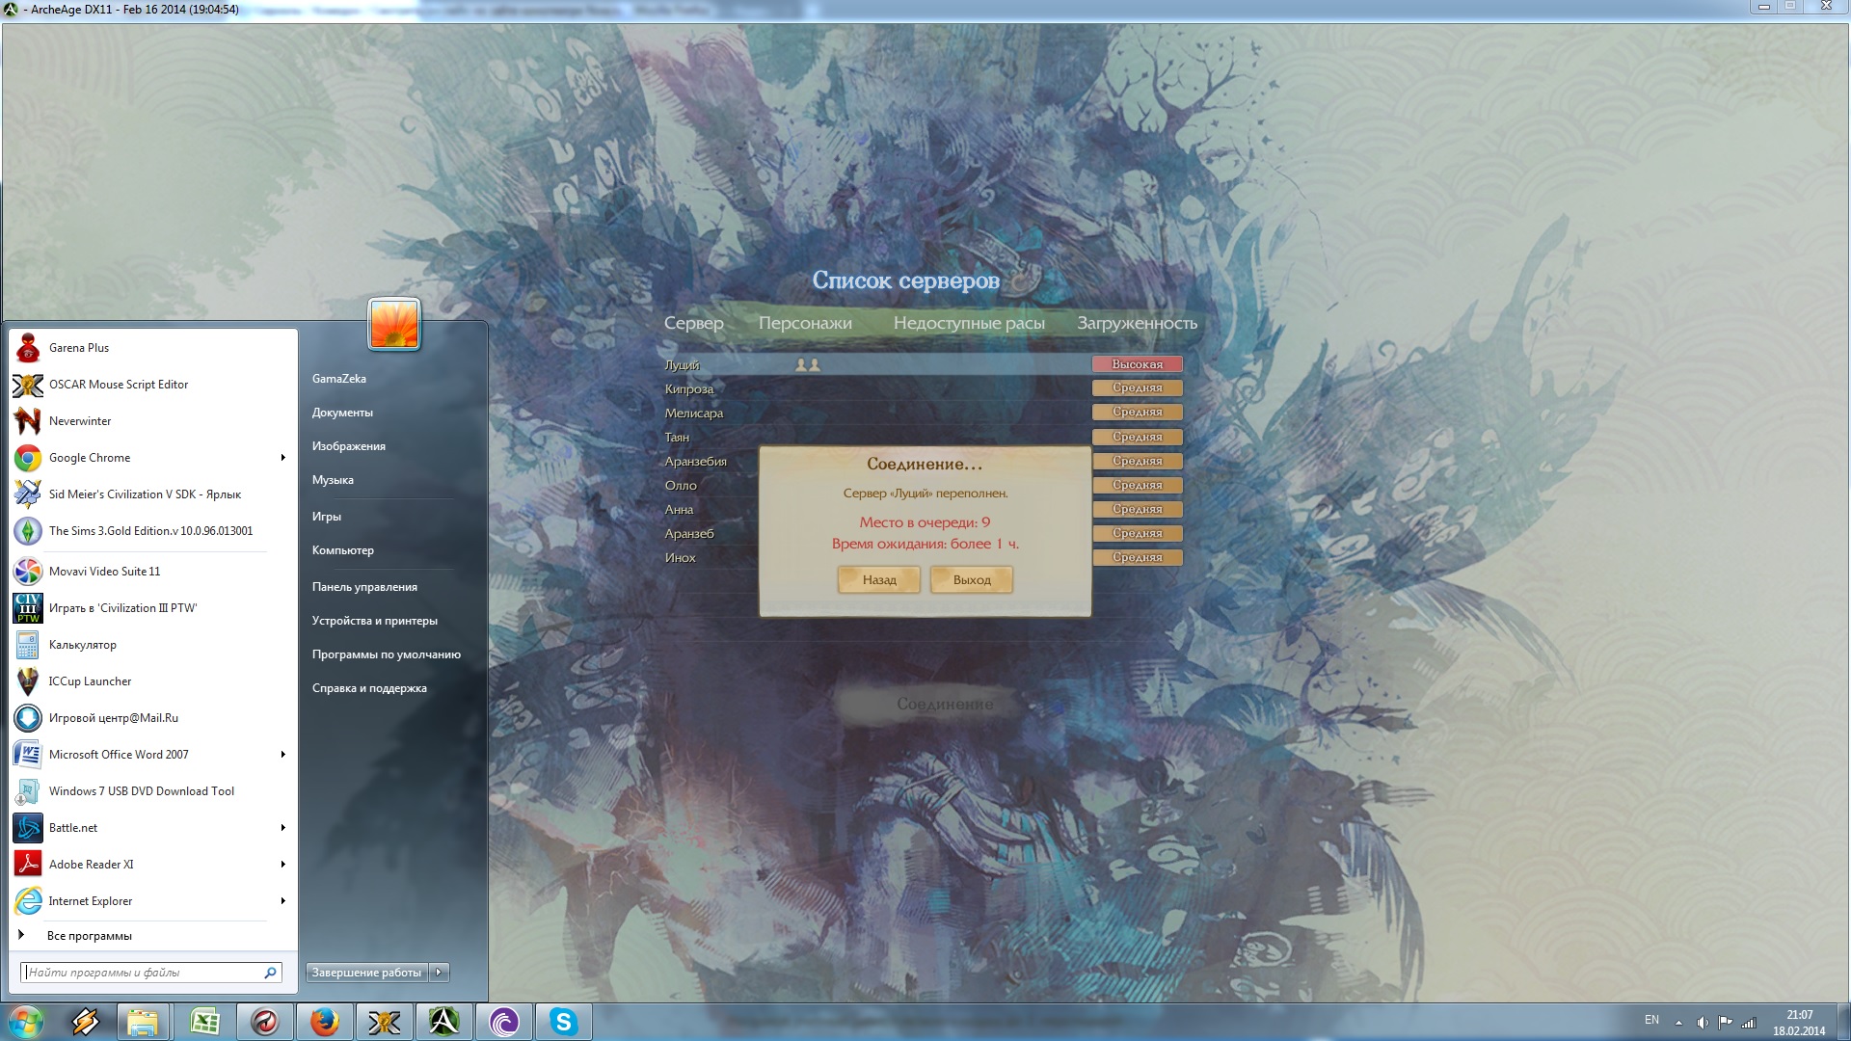Screen dimensions: 1851x1041
Task: Open Справка и поддержка
Action: tap(369, 688)
